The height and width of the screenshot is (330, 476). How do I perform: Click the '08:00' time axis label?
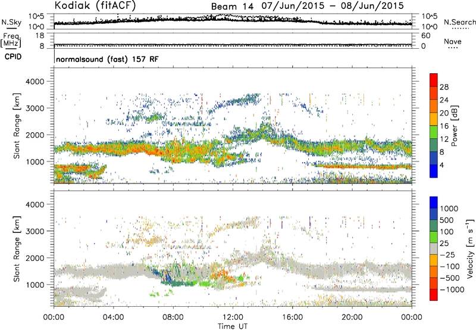point(173,317)
